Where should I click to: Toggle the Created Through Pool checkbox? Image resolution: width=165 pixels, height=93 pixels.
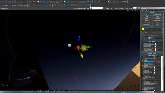[x=155, y=51]
